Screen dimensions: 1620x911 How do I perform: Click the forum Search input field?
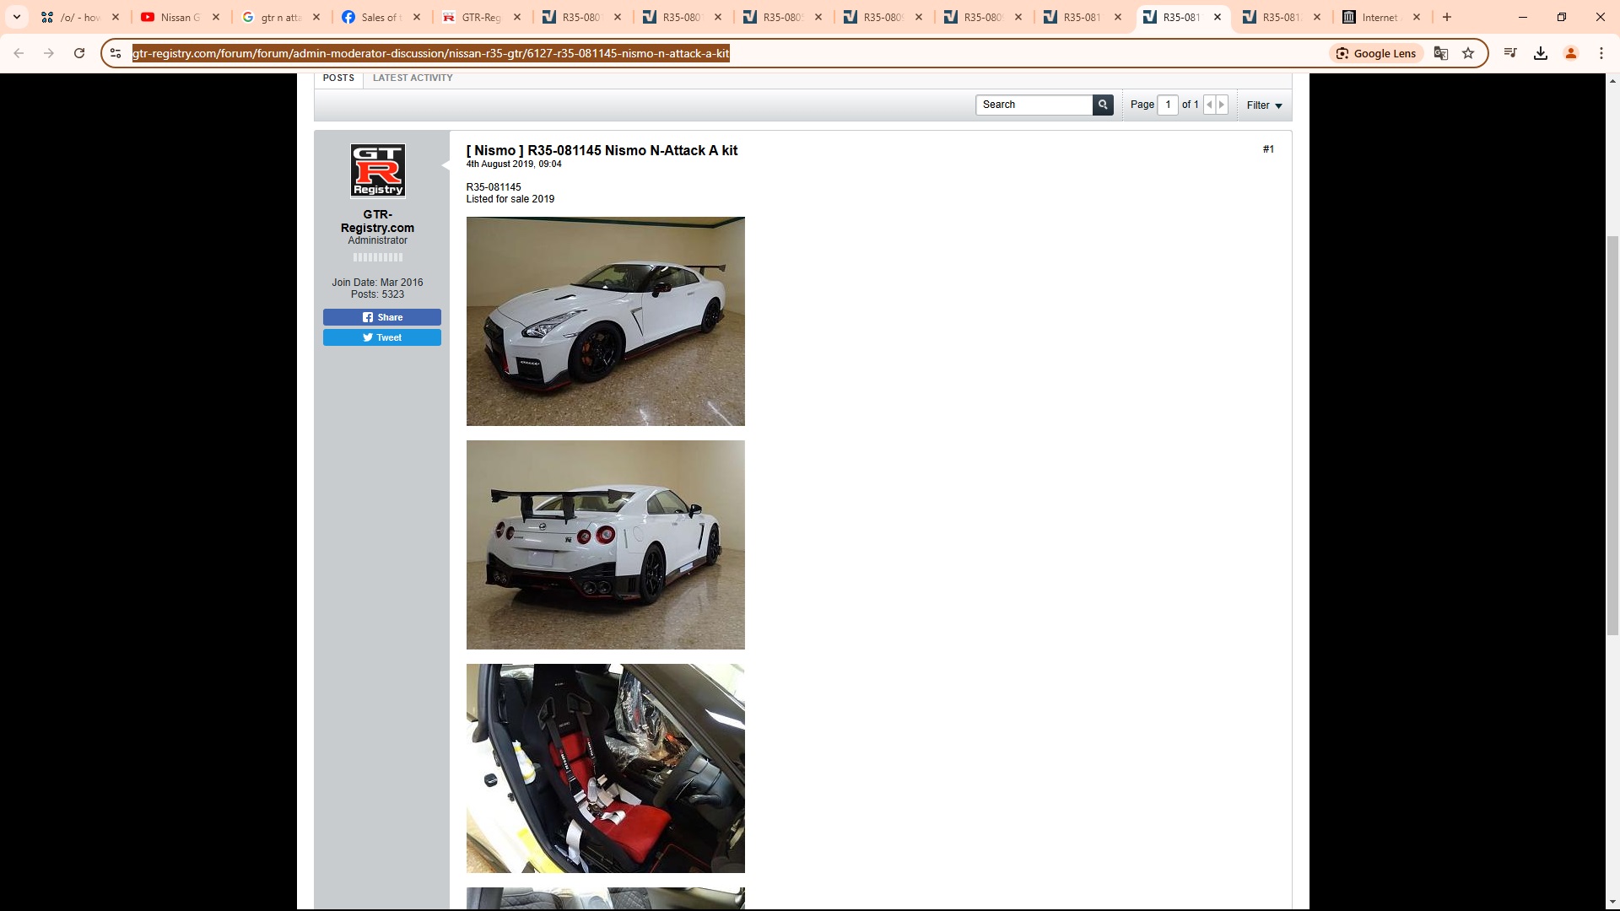[1034, 105]
